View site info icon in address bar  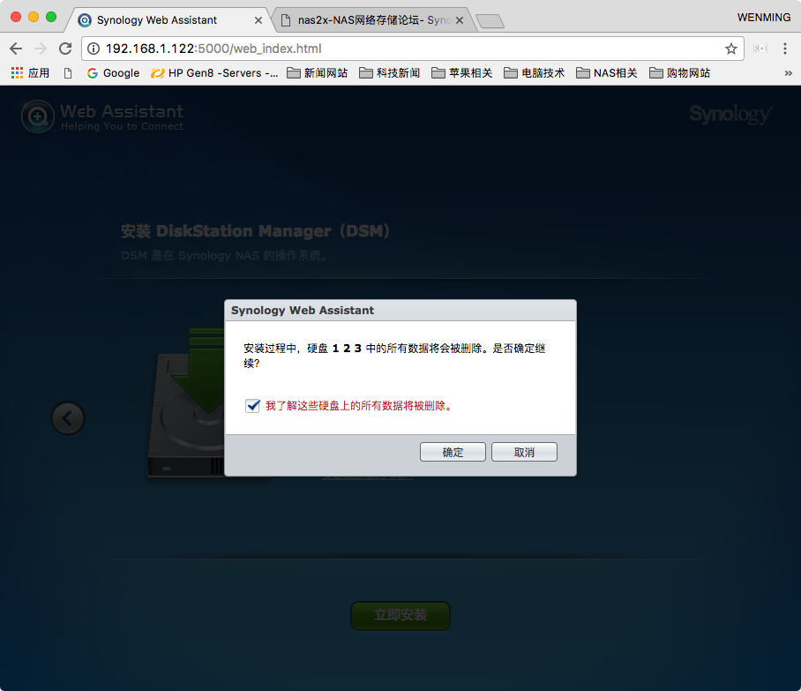click(x=94, y=49)
